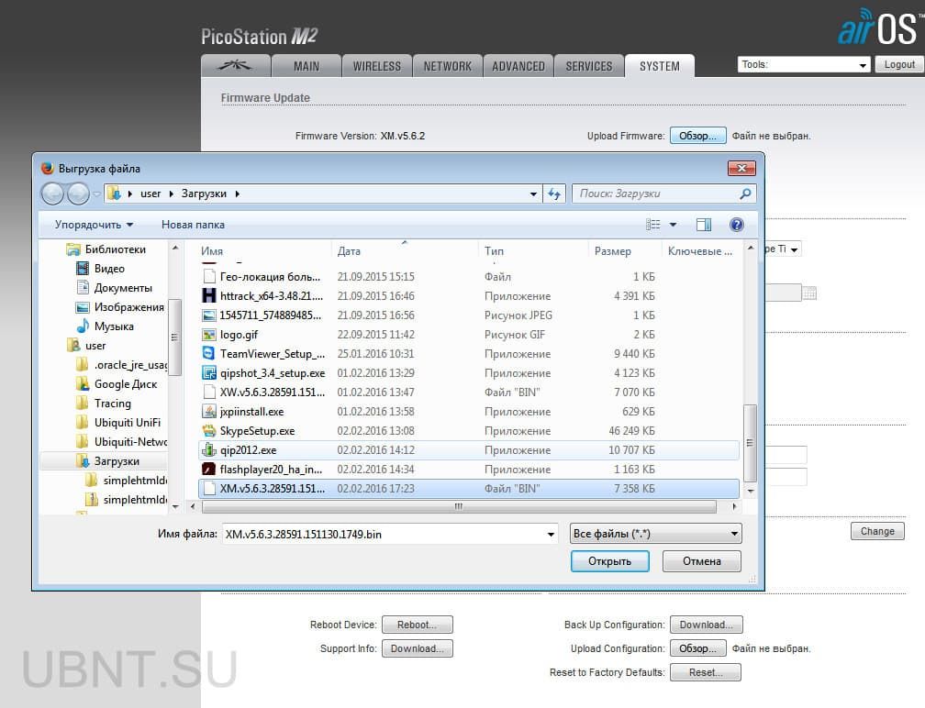Click the search magnifier icon
925x708 pixels.
tap(745, 194)
